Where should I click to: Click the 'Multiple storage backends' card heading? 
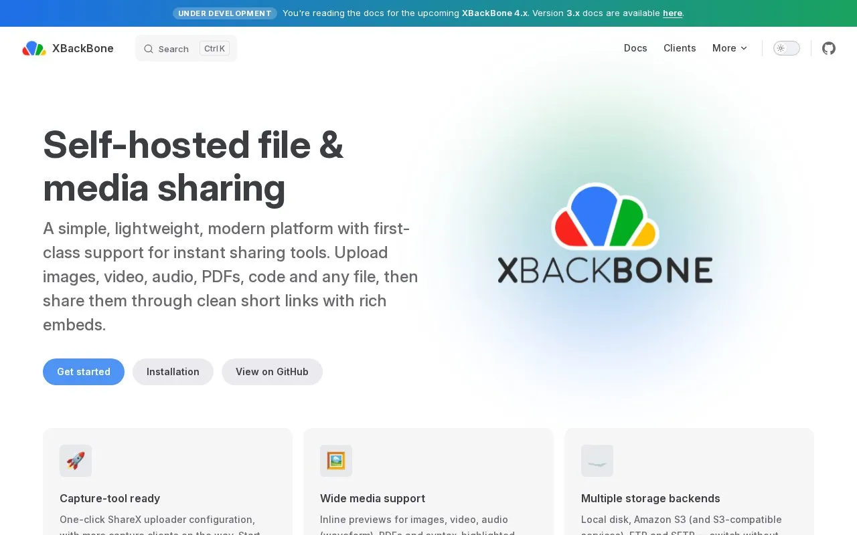click(651, 498)
